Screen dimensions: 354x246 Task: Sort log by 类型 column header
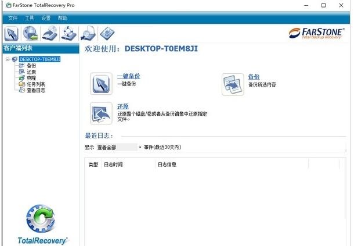(93, 165)
